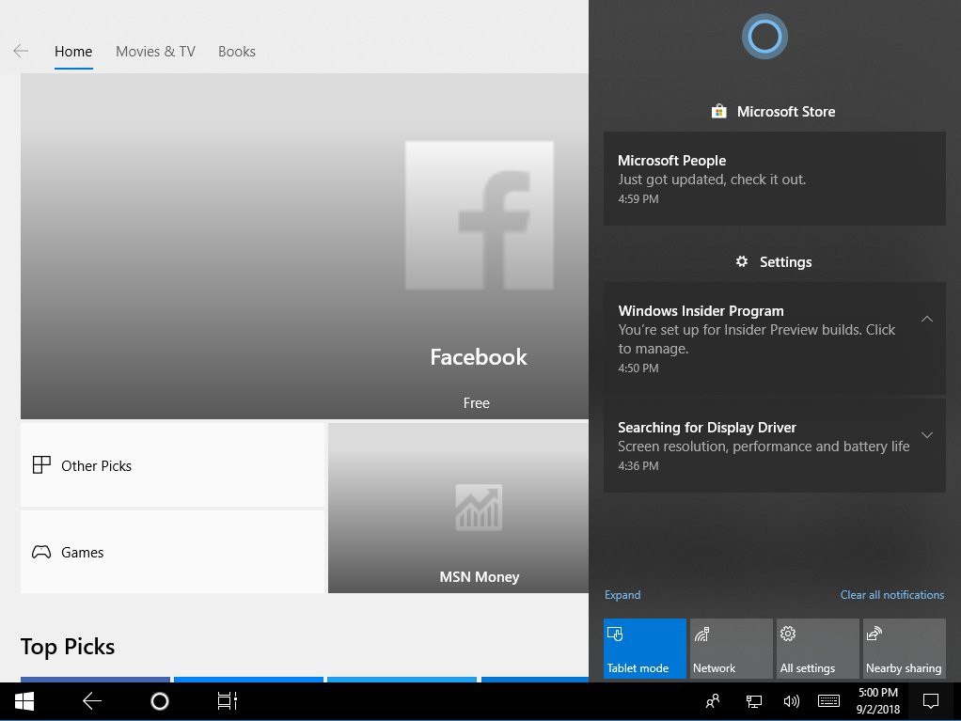Click the taskbar clock showing 5:00 PM

click(878, 701)
